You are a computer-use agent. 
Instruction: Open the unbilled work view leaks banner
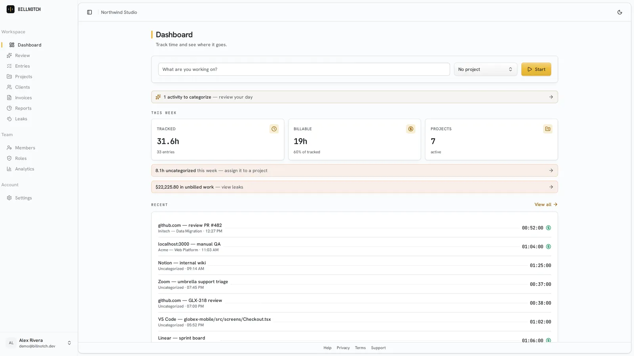tap(354, 187)
